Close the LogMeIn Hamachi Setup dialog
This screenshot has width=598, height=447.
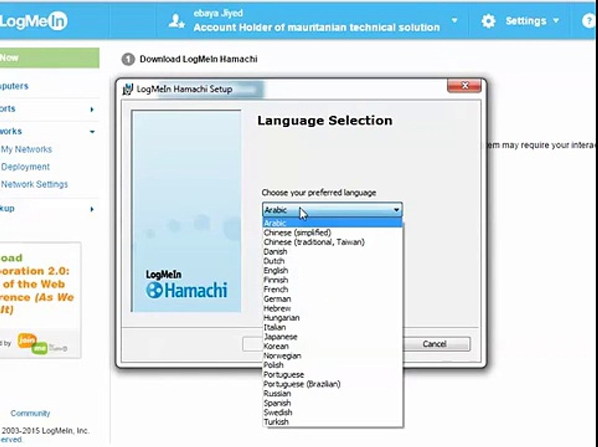tap(464, 86)
